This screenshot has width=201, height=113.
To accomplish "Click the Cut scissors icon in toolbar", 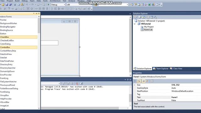I will click(x=15, y=5).
